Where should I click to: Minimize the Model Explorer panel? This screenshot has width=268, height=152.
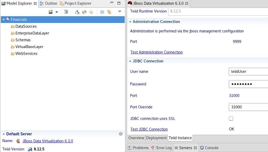[x=112, y=3]
